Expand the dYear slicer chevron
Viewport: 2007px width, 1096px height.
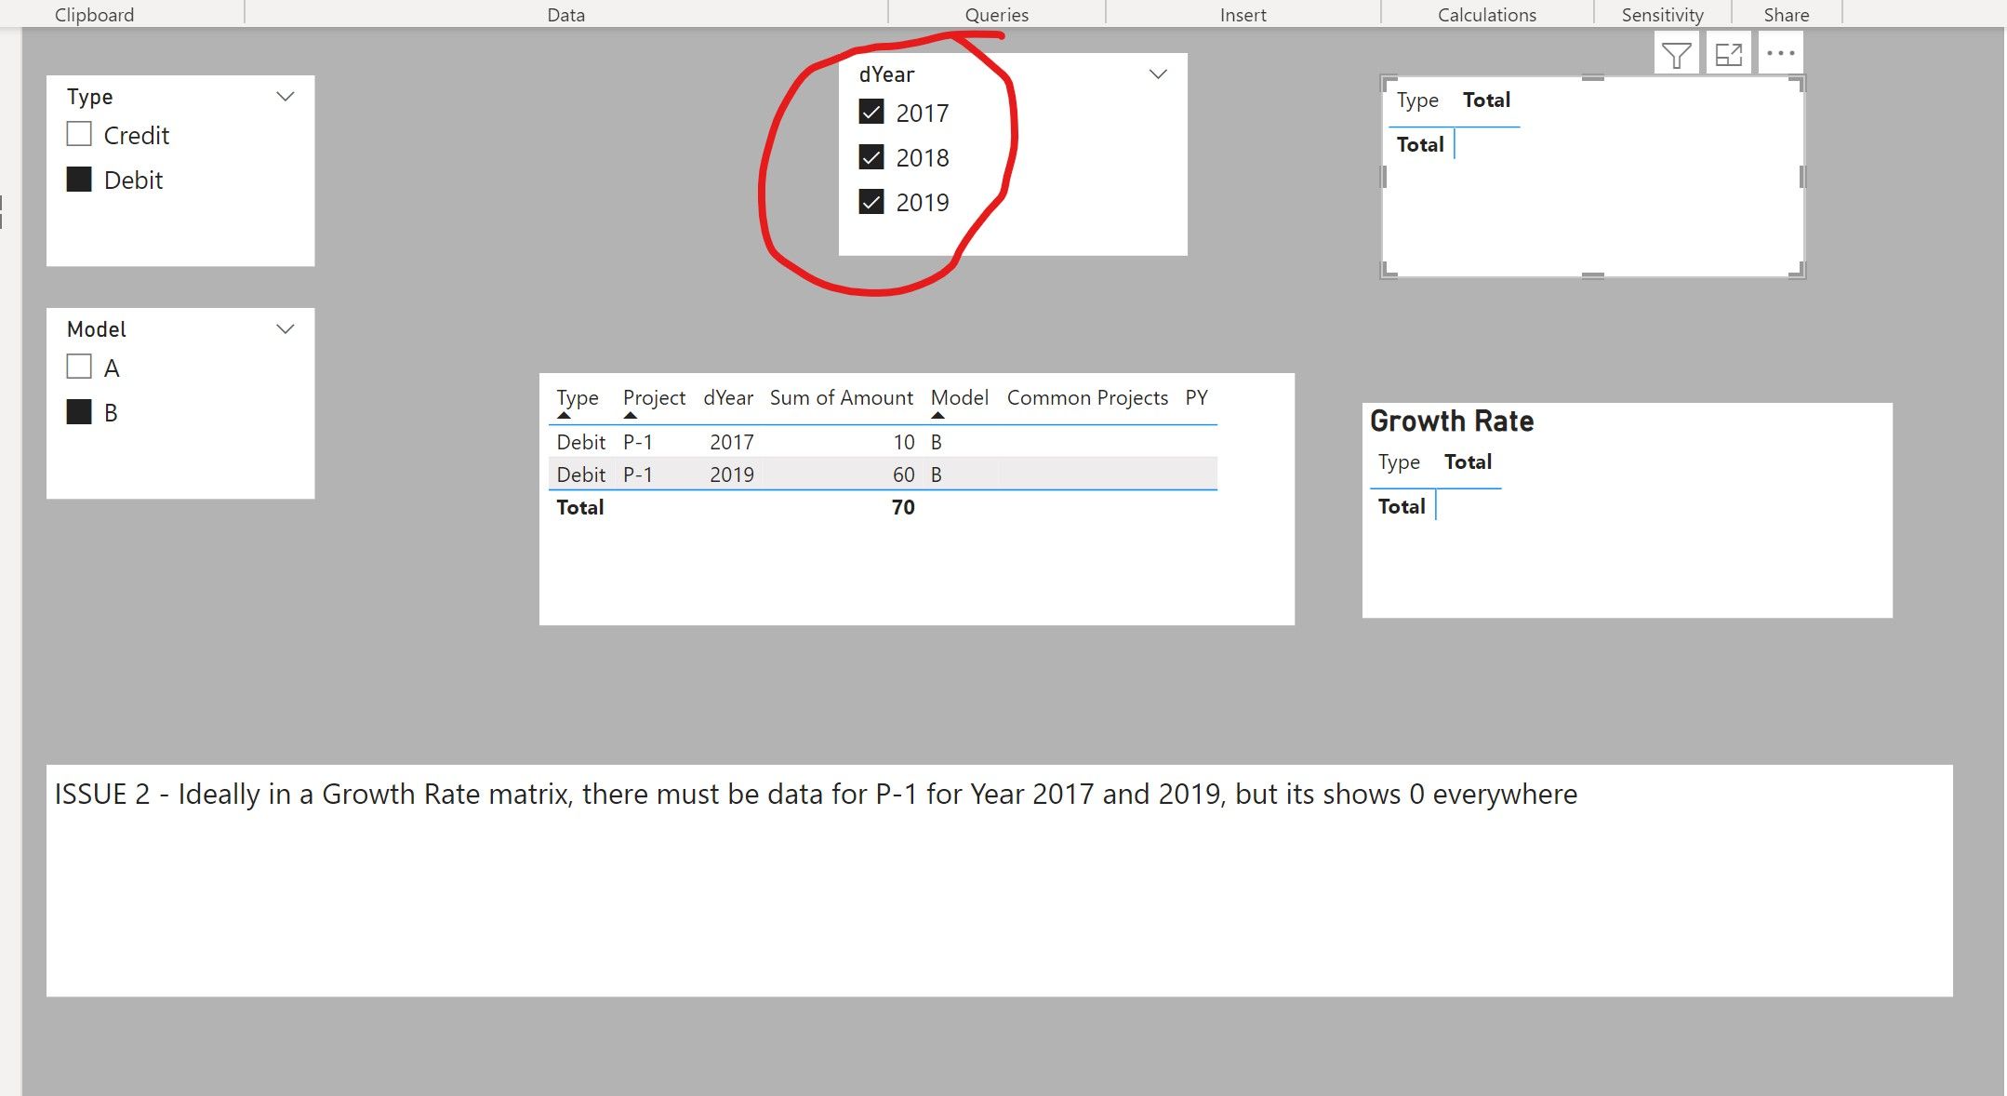(1158, 74)
